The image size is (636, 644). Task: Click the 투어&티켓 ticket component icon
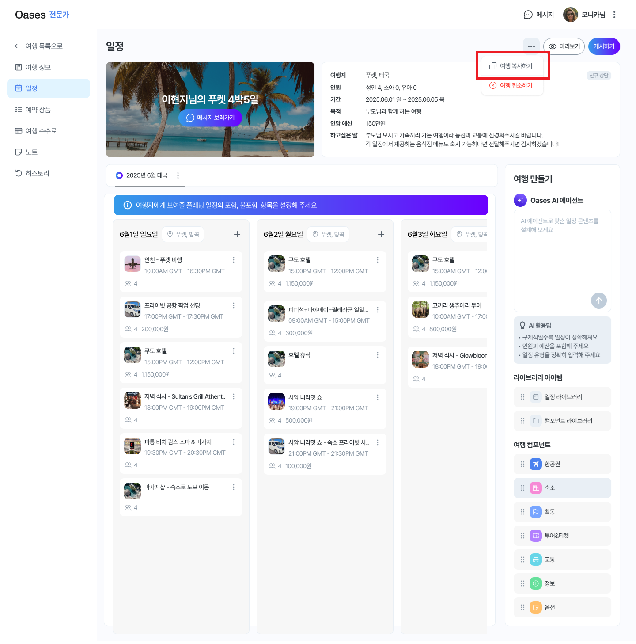(535, 535)
